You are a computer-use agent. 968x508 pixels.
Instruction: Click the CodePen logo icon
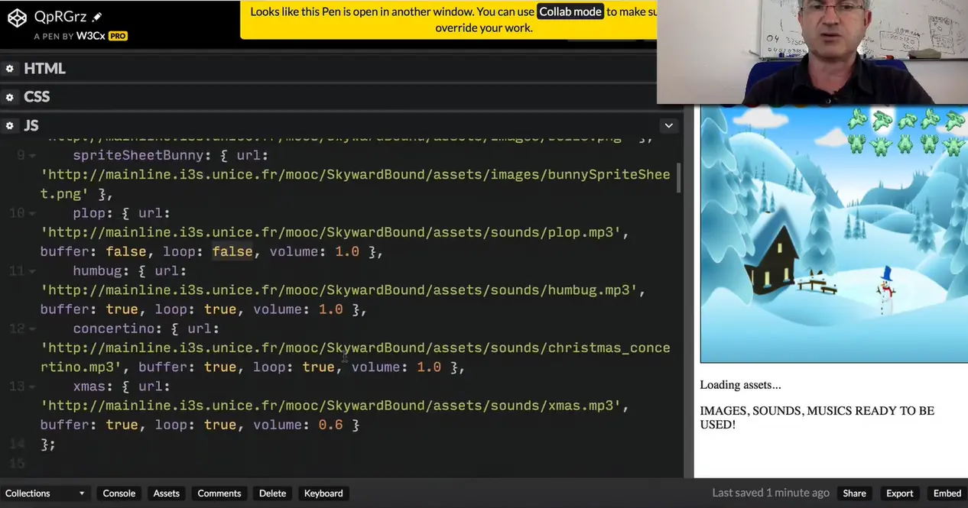(17, 18)
